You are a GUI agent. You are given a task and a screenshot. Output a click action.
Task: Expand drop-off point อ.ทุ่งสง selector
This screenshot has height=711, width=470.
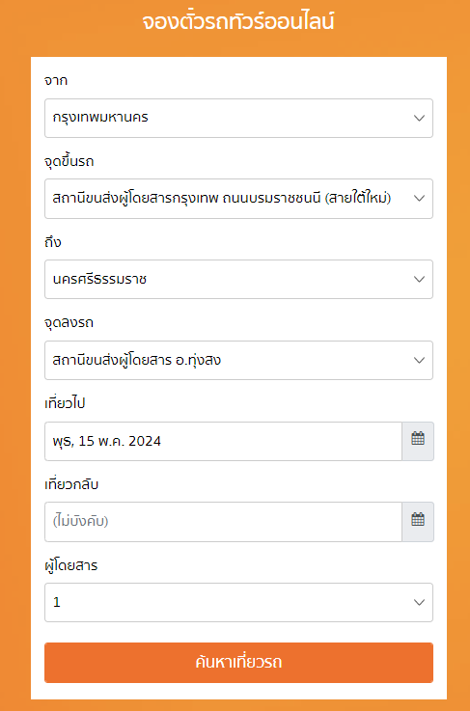(238, 360)
